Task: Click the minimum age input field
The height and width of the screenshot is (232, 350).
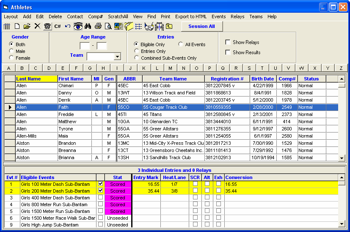Action: (x=85, y=46)
